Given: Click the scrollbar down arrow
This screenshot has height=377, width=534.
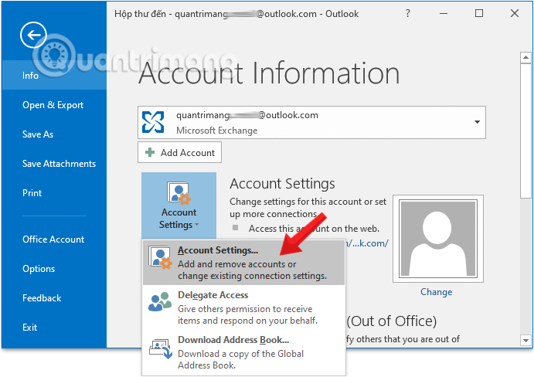Looking at the screenshot, I should [525, 340].
